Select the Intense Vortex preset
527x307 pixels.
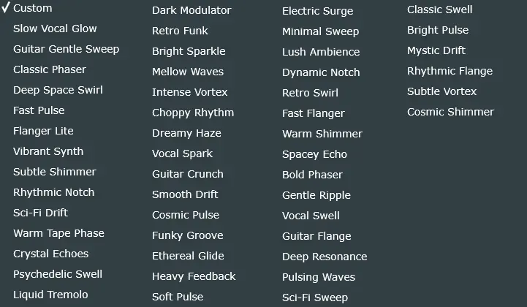190,92
